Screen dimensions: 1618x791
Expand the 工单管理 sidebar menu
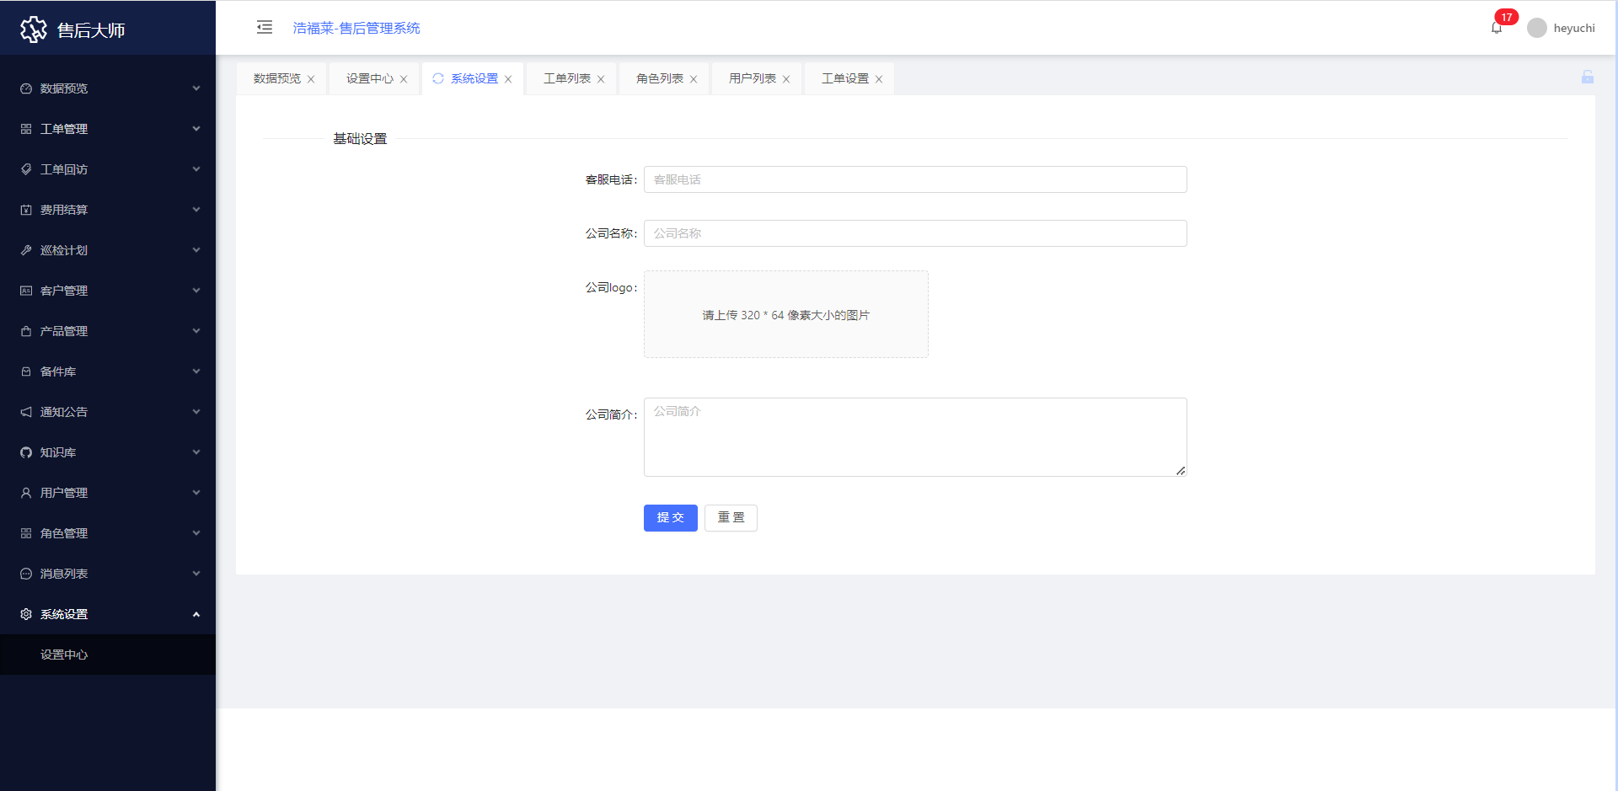tap(108, 129)
